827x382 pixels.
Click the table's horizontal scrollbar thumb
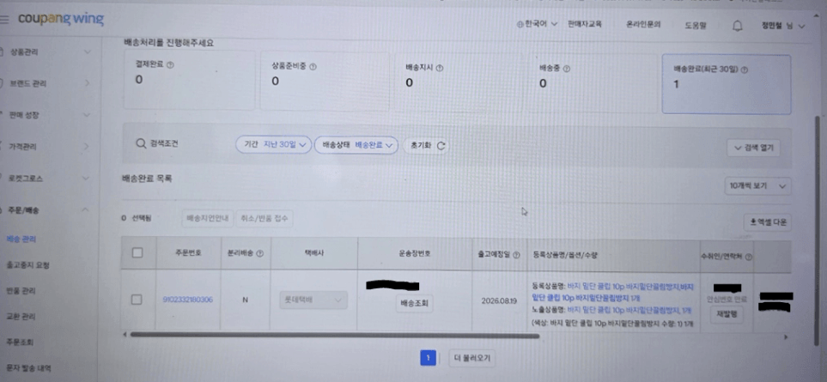coord(334,335)
